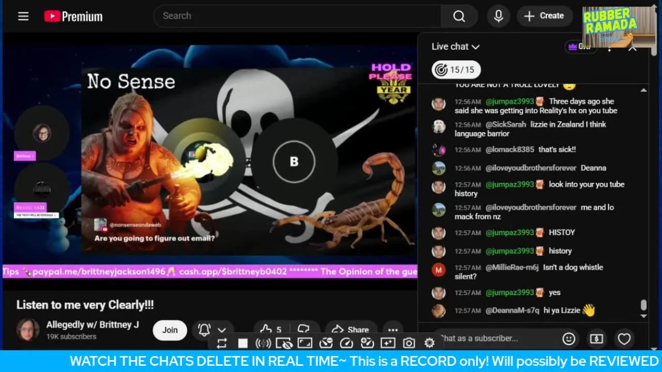This screenshot has height=372, width=662.
Task: Expand the Live chat mode dropdown
Action: pos(456,47)
